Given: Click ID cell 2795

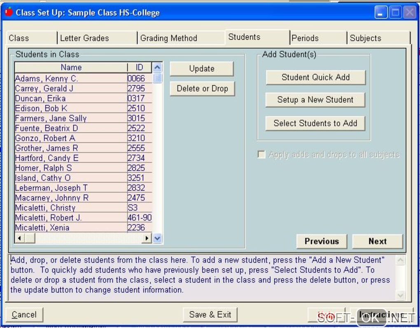Looking at the screenshot, I should (x=140, y=89).
